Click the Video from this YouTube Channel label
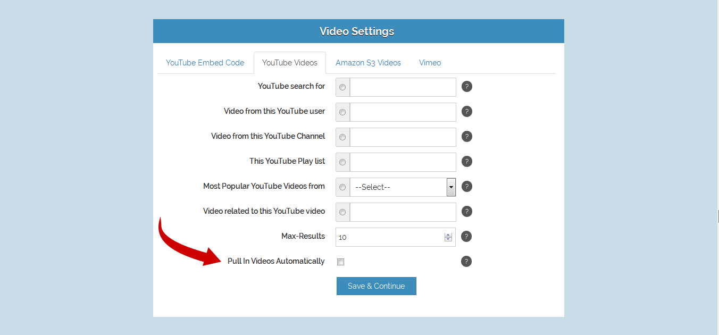The image size is (719, 335). (268, 136)
